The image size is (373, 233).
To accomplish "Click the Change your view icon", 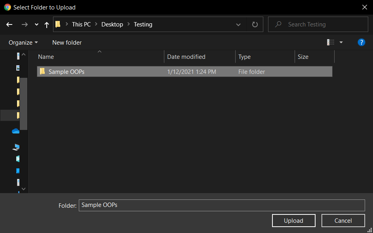I will coord(331,42).
